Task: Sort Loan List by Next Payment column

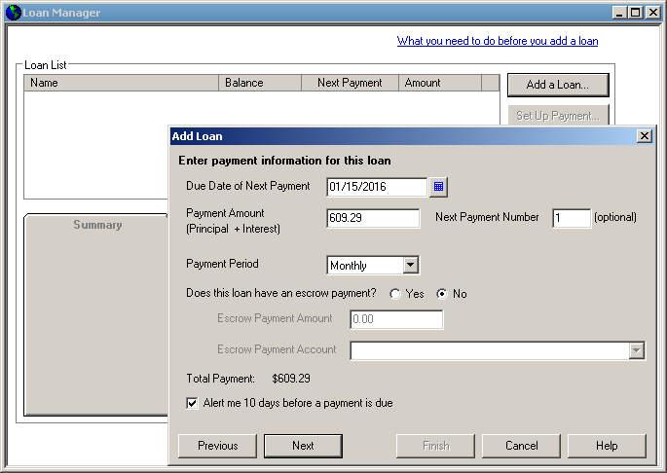Action: coord(350,83)
